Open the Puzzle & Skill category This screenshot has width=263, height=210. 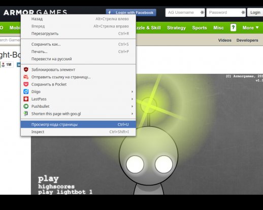pos(148,28)
